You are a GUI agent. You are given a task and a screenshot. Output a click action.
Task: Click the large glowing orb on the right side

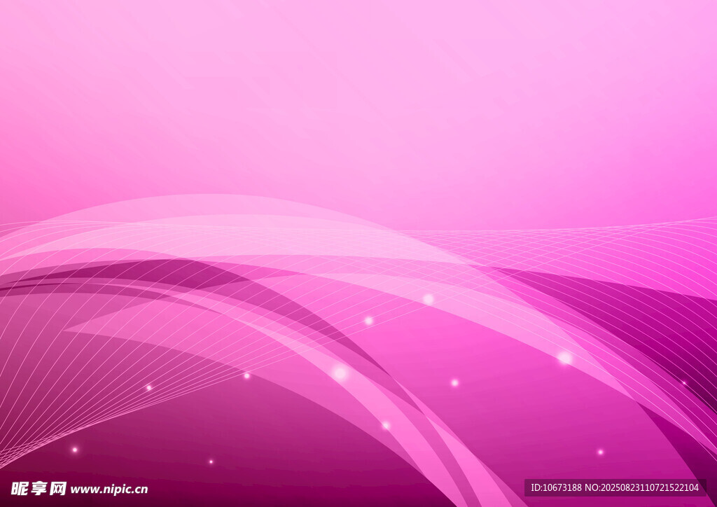pos(565,358)
